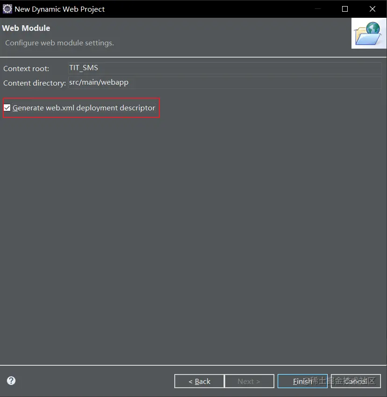Click the Web Module heading
Screen dimensions: 387x397
coord(26,28)
